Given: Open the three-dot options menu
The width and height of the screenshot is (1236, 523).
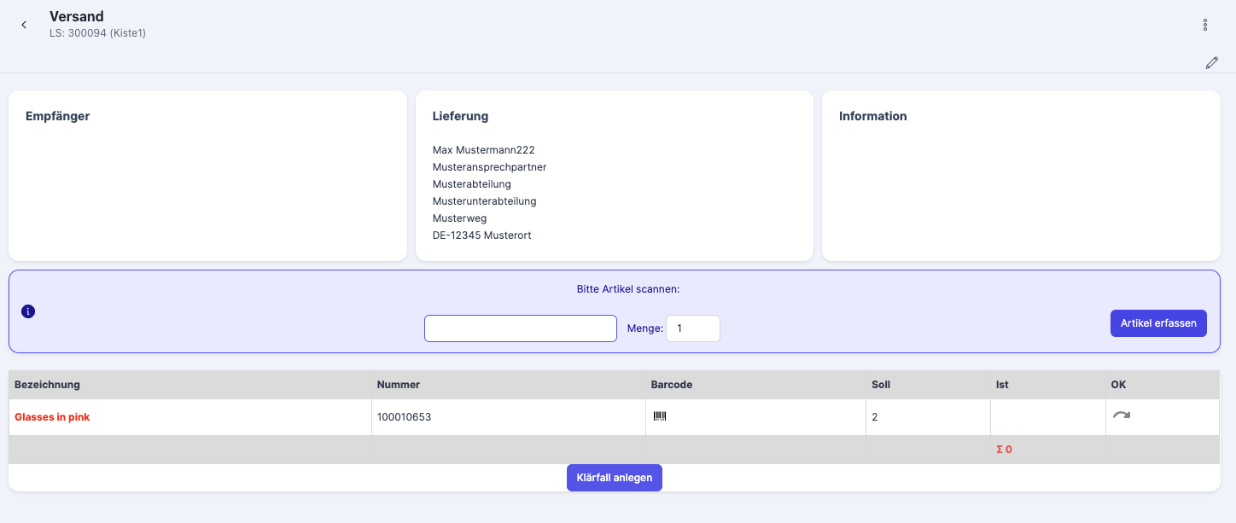Looking at the screenshot, I should [1204, 25].
